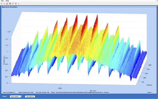Click the Select label beside dropdown

5,96
